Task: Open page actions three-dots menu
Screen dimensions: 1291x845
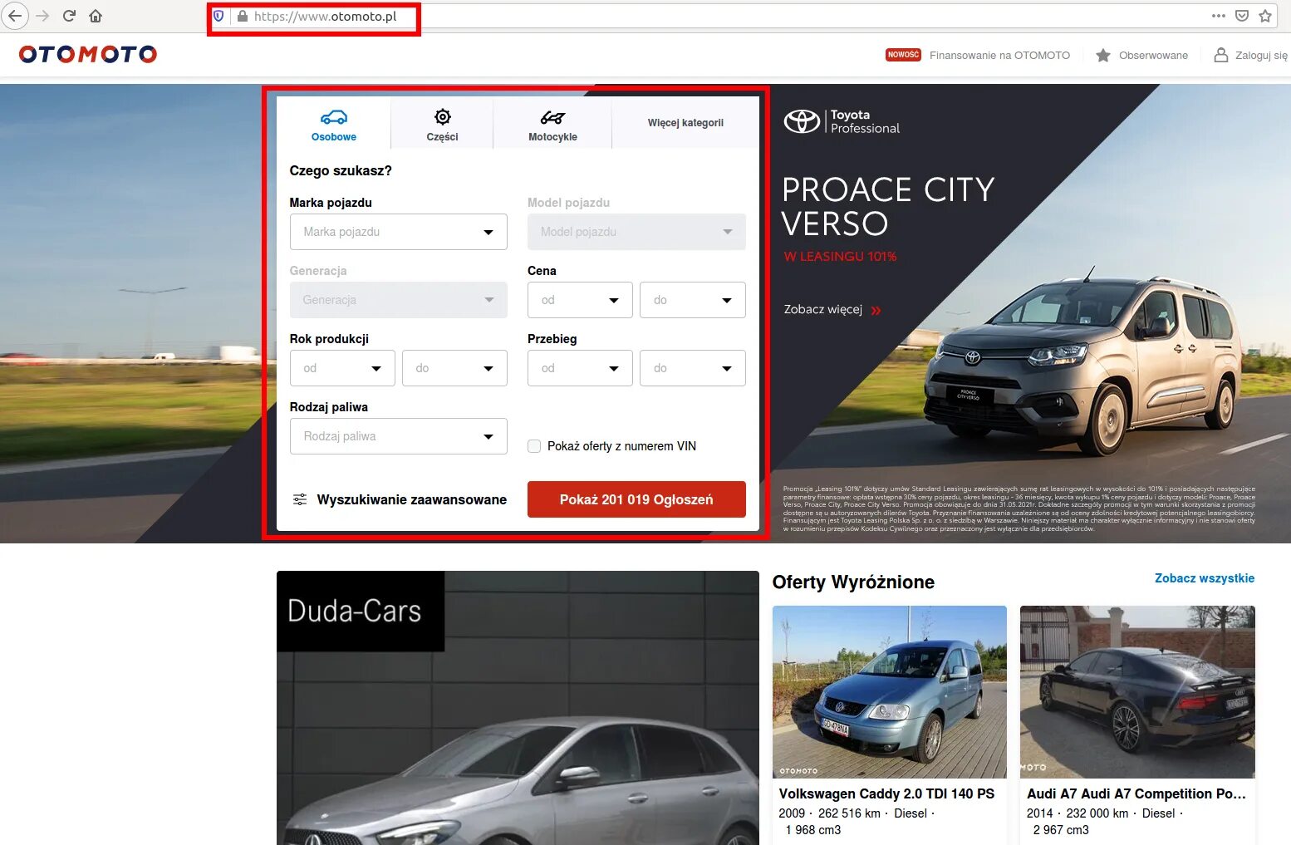Action: (x=1219, y=16)
